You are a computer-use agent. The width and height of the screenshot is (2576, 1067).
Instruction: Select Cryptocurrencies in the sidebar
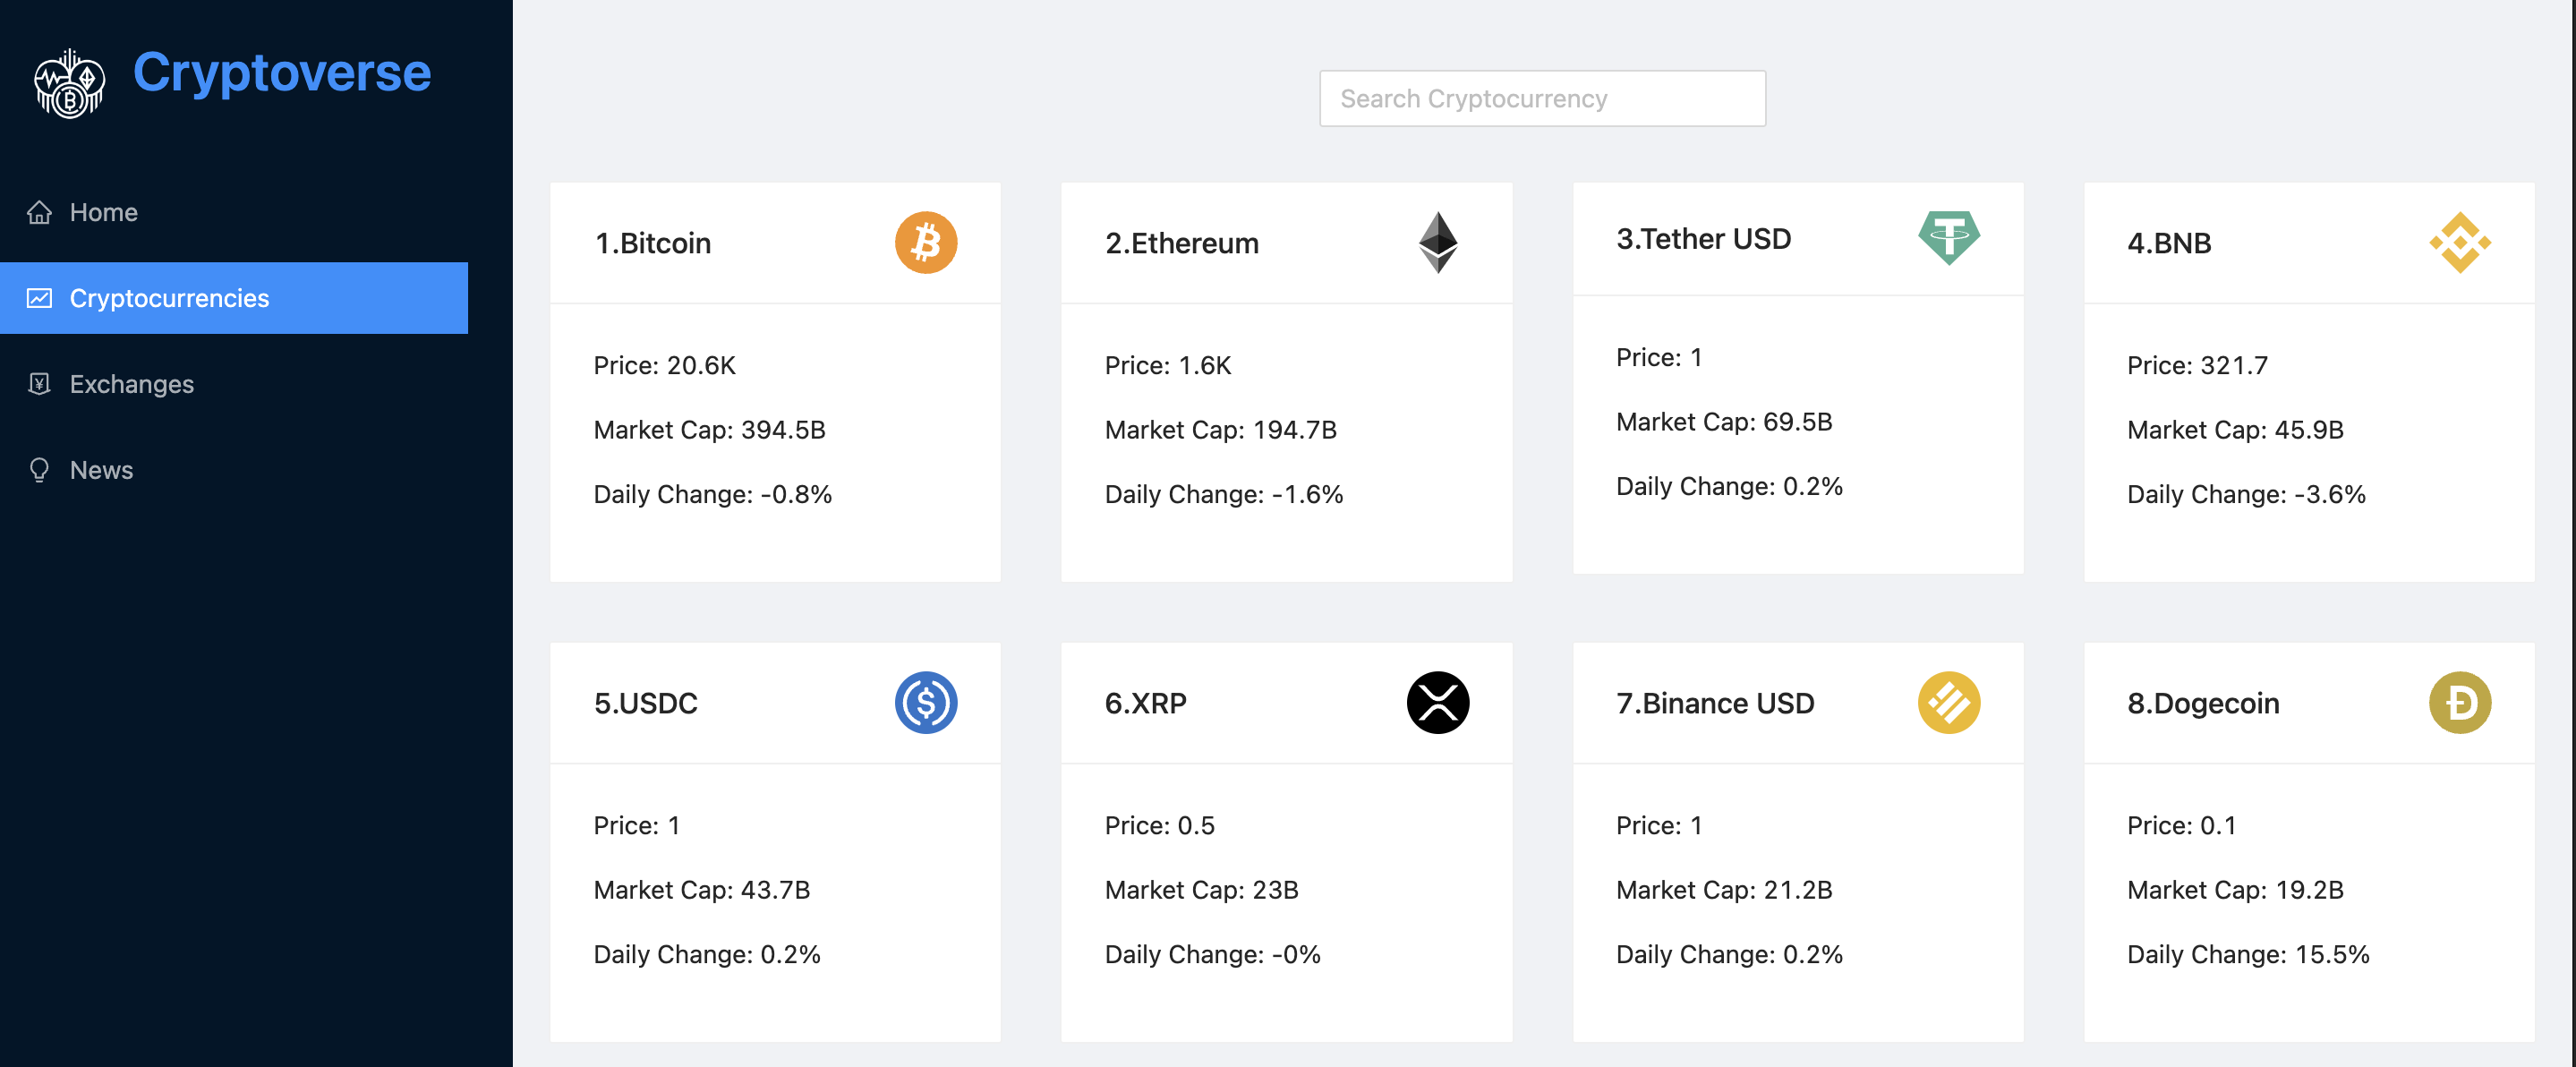click(169, 298)
